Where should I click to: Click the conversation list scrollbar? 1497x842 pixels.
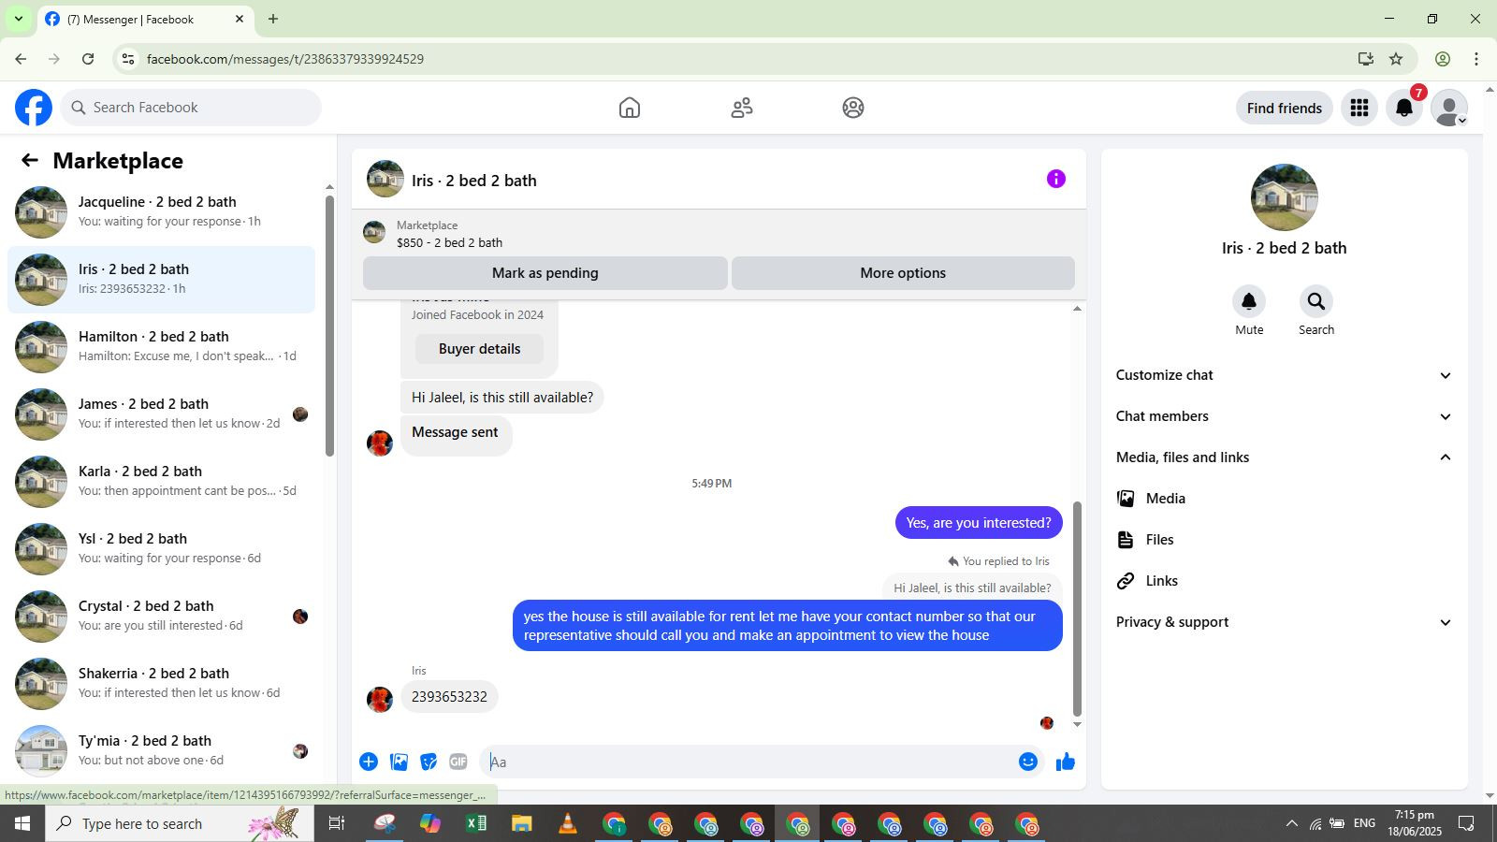point(329,326)
